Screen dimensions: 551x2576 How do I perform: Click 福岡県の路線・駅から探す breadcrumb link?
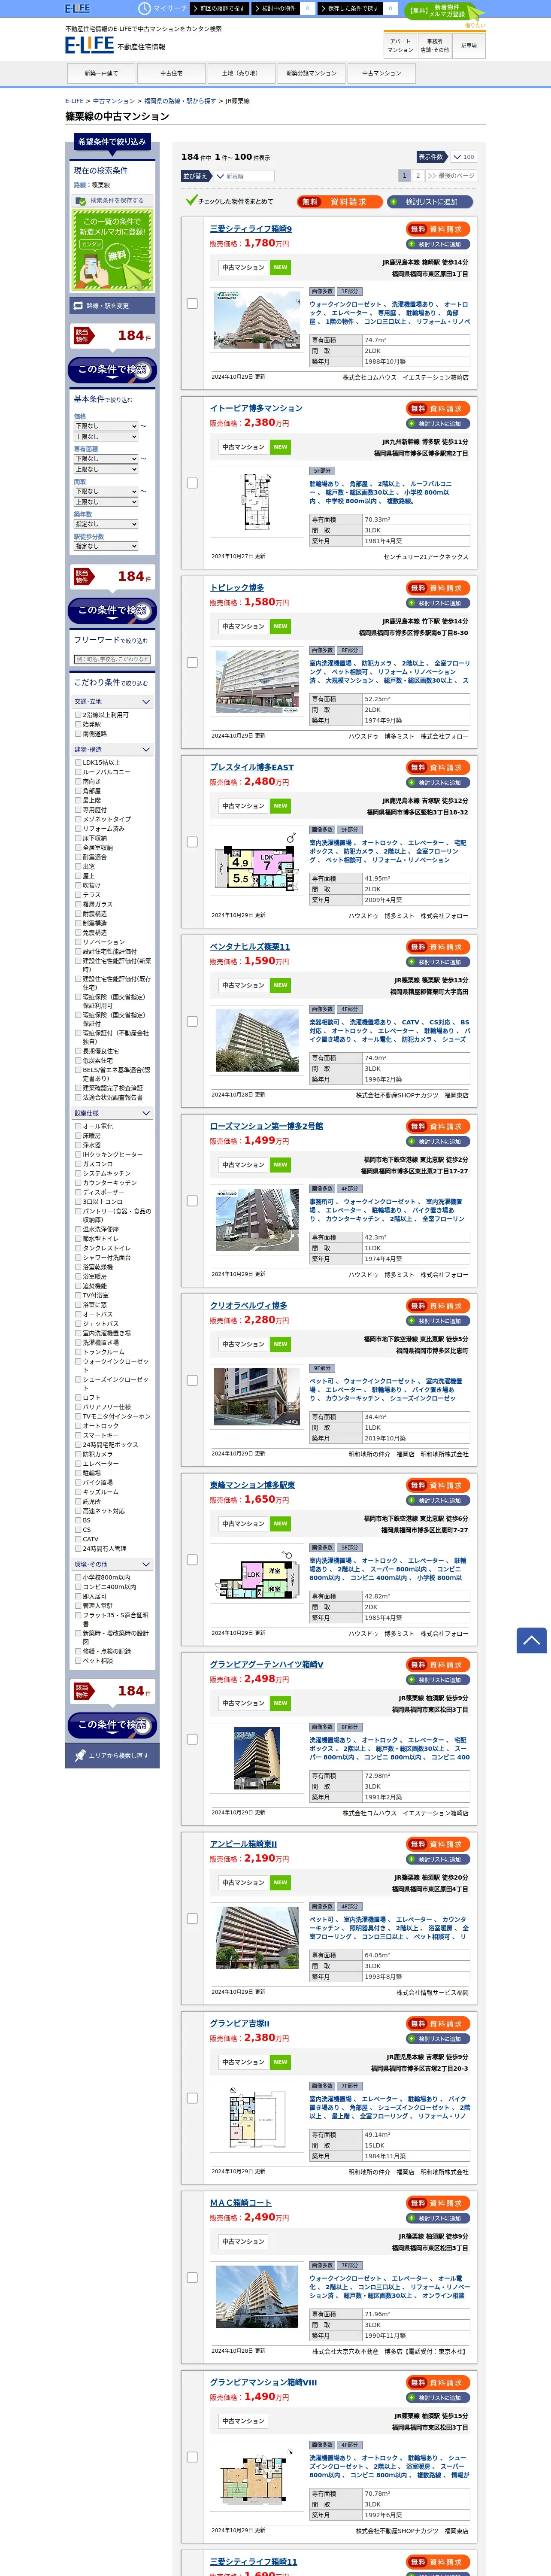(180, 101)
